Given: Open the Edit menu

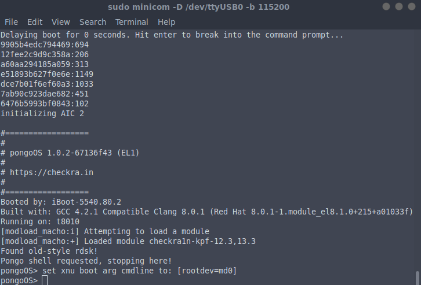Looking at the screenshot, I should pos(35,22).
